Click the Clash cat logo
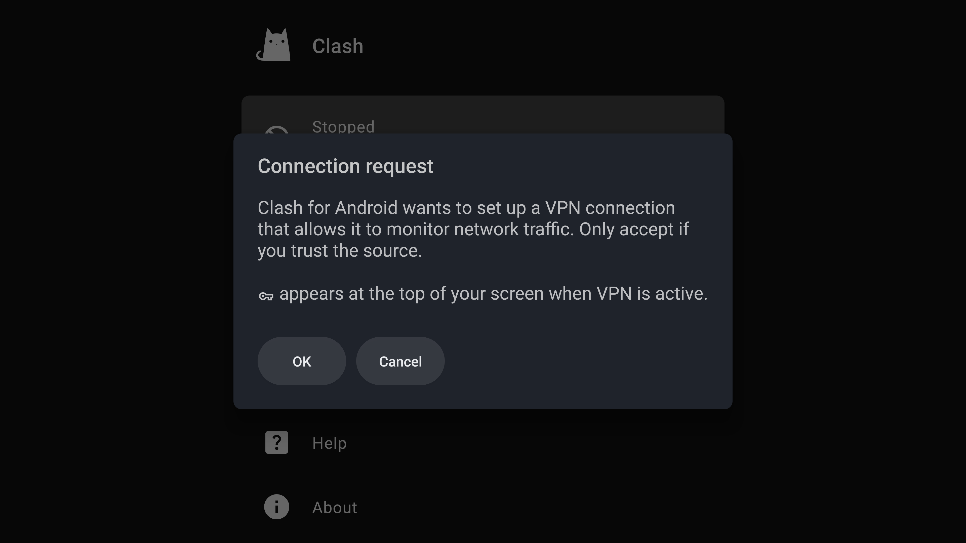966x543 pixels. tap(274, 45)
